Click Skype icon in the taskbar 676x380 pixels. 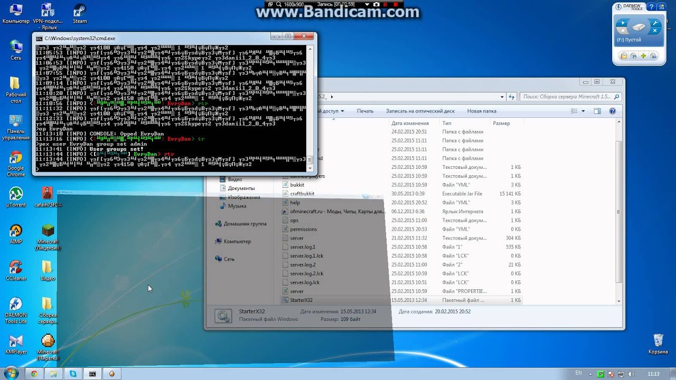(73, 374)
